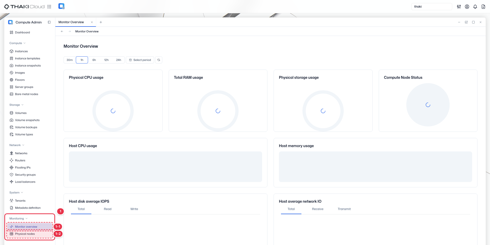Click the Compute app icon in top bar
The width and height of the screenshot is (490, 245).
pos(62,6)
